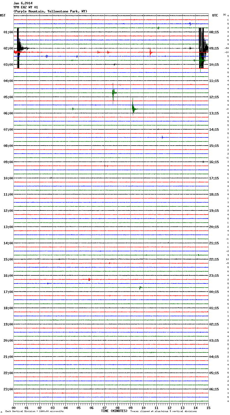This screenshot has width=230, height=415.
Task: Click the large black event near minute 14.5
Action: tap(203, 48)
